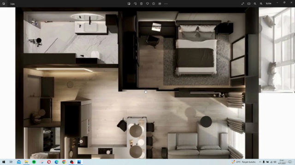Open the green Spotify taskbar icon
The height and width of the screenshot is (165, 295).
coord(34,162)
